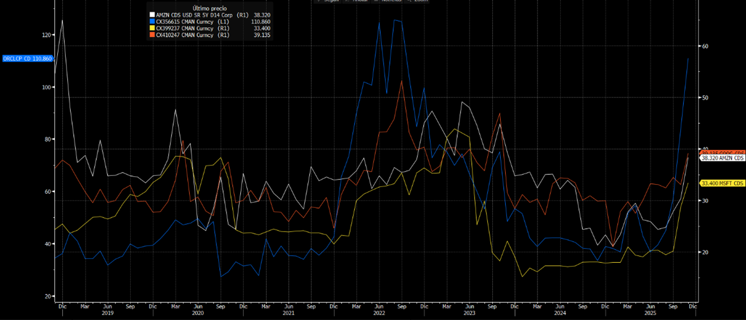Click the 2022 year label on time axis

pos(379,313)
